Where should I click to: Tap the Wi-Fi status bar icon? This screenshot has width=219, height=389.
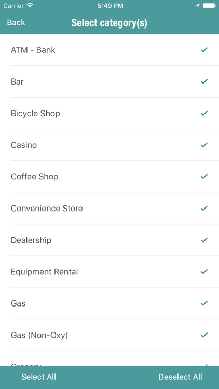pos(30,6)
